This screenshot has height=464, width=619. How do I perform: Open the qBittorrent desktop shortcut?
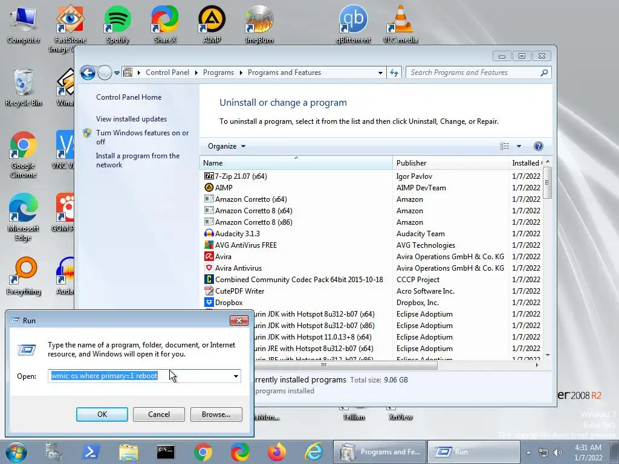[x=353, y=24]
